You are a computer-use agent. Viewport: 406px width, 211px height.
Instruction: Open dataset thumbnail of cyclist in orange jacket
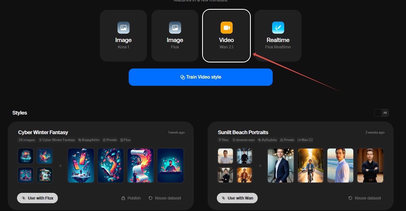tap(244, 175)
